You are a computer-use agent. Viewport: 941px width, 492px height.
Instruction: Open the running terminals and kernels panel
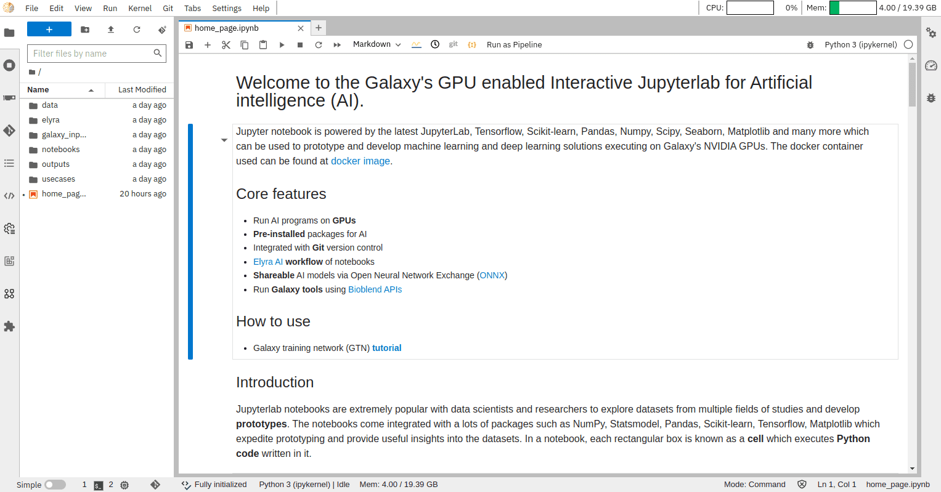[x=9, y=65]
